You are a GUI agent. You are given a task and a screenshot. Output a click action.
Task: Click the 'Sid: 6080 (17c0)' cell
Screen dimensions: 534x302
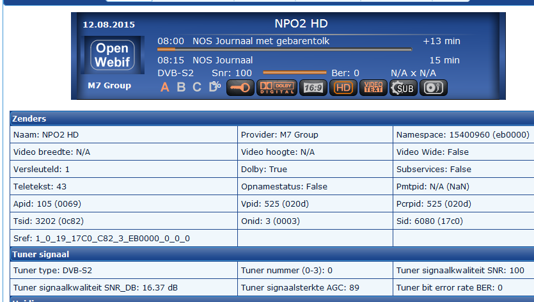(x=464, y=221)
